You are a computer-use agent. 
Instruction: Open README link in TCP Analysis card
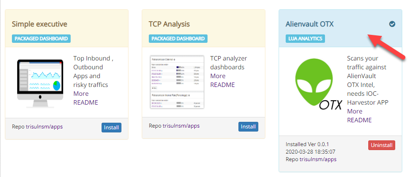pyautogui.click(x=223, y=85)
